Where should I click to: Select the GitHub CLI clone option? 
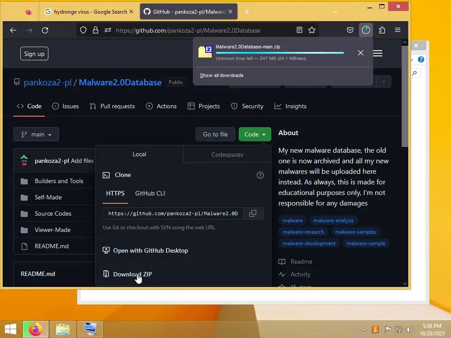[150, 194]
